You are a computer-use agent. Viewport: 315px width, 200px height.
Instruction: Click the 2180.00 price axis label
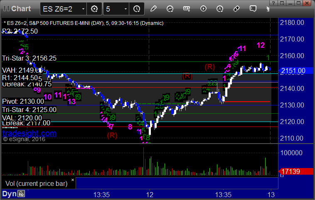[292, 22]
